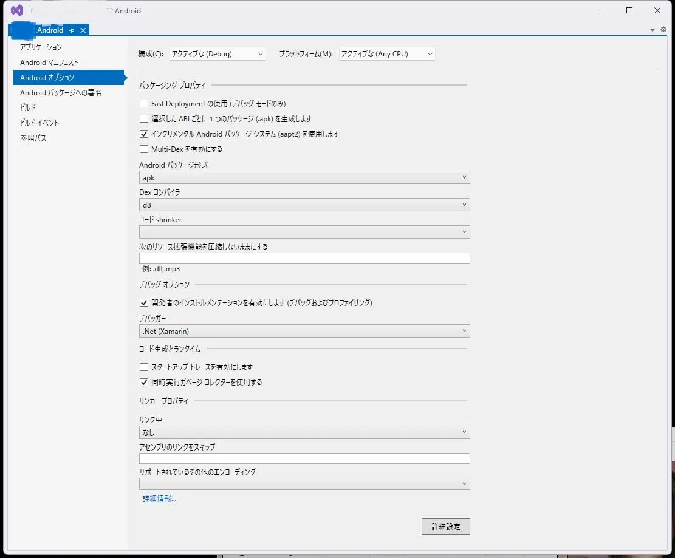675x558 pixels.
Task: Click the 詳細設定 button
Action: (x=445, y=526)
